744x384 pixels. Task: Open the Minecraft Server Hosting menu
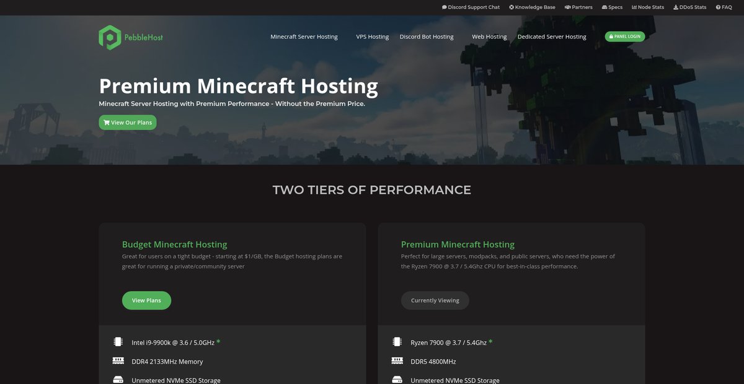tap(304, 37)
